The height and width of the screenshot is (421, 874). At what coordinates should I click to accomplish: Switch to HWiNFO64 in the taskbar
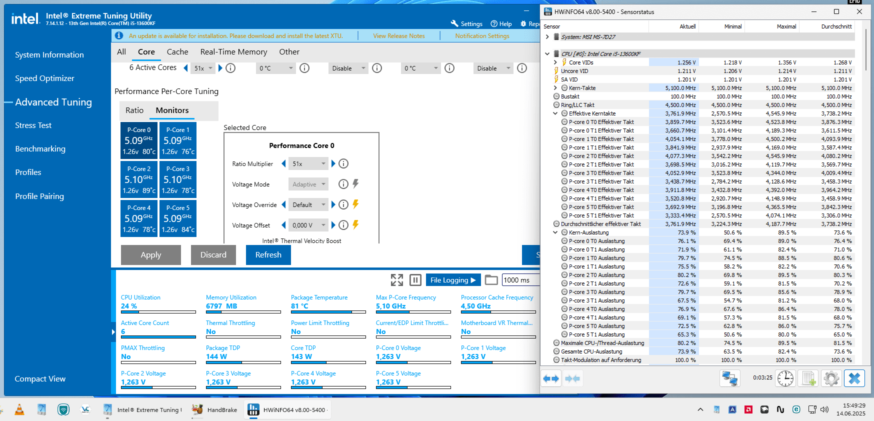pyautogui.click(x=288, y=409)
